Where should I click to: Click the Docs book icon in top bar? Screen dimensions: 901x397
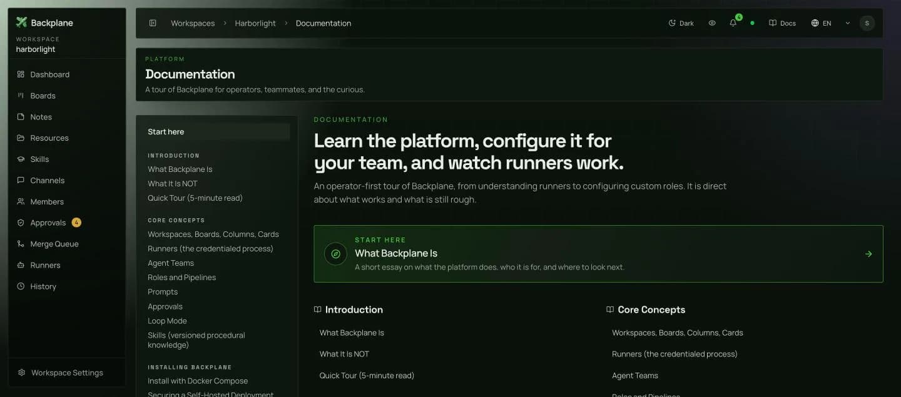click(773, 23)
